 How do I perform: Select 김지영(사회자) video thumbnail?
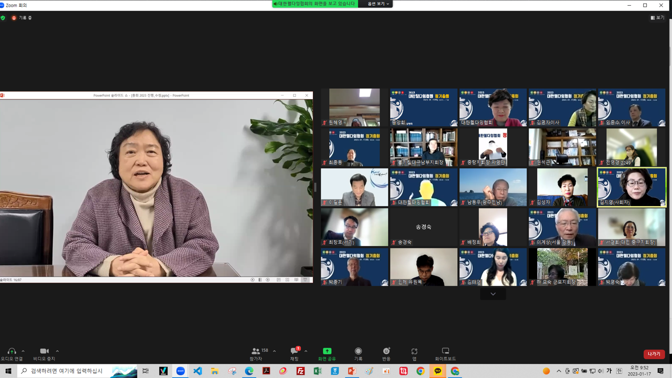632,187
